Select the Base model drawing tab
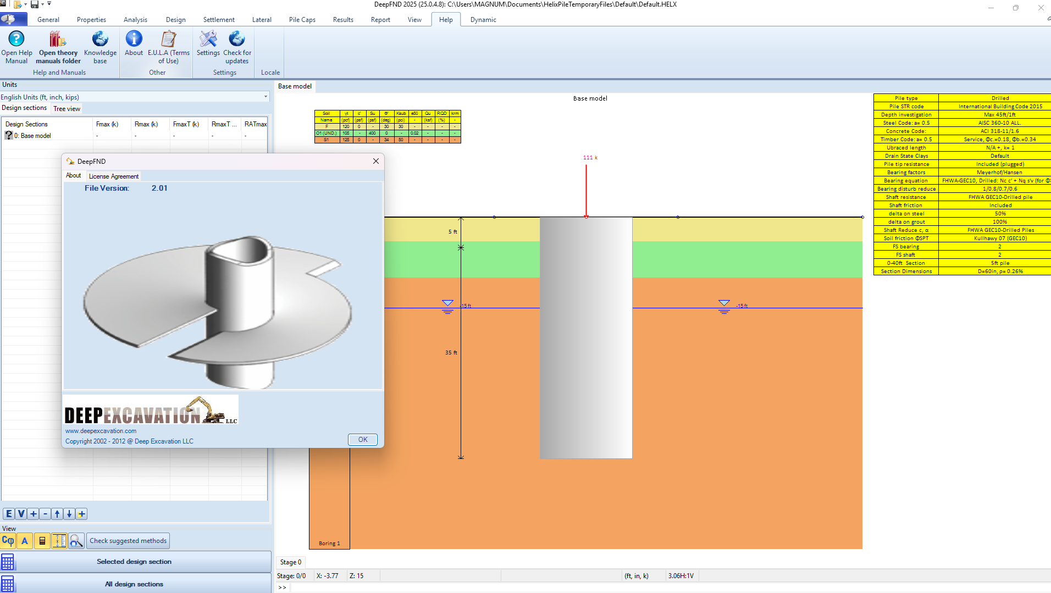The width and height of the screenshot is (1051, 593). tap(295, 86)
